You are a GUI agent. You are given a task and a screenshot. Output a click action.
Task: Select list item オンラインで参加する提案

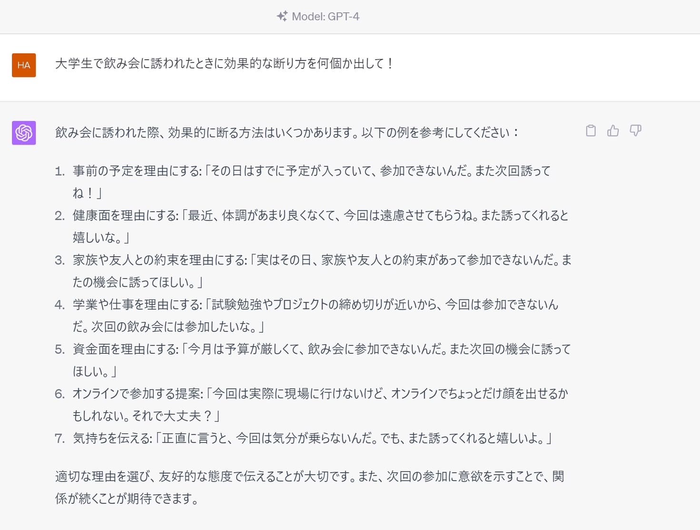(138, 394)
